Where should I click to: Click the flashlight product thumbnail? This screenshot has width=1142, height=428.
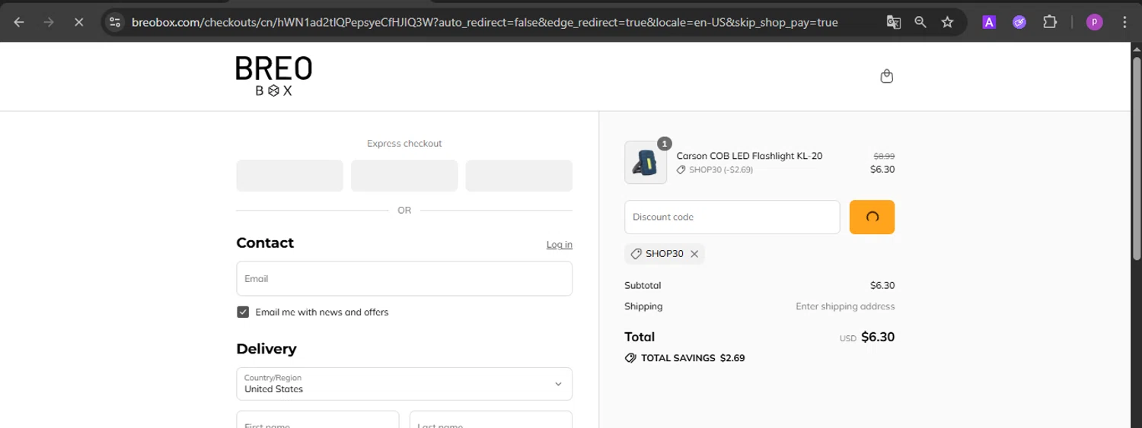pyautogui.click(x=646, y=163)
